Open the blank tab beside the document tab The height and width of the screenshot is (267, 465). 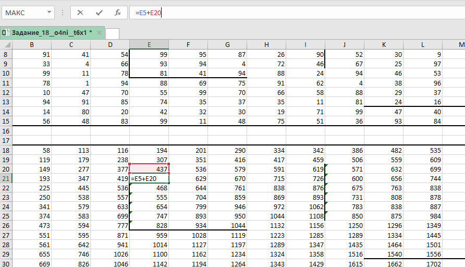pos(112,33)
